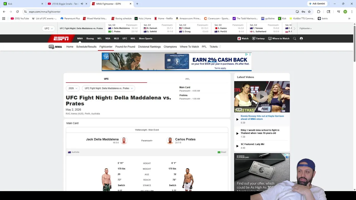Image resolution: width=356 pixels, height=200 pixels.
Task: Click Carlos Prates headshot thumbnail
Action: 170,141
